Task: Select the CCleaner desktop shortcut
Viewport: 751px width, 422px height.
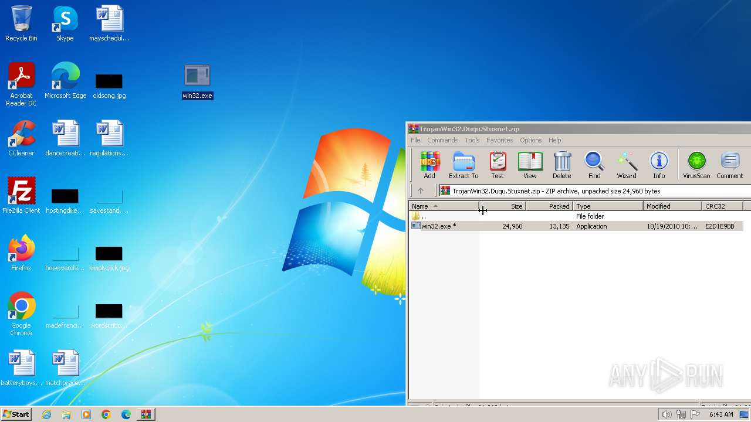Action: pyautogui.click(x=21, y=139)
